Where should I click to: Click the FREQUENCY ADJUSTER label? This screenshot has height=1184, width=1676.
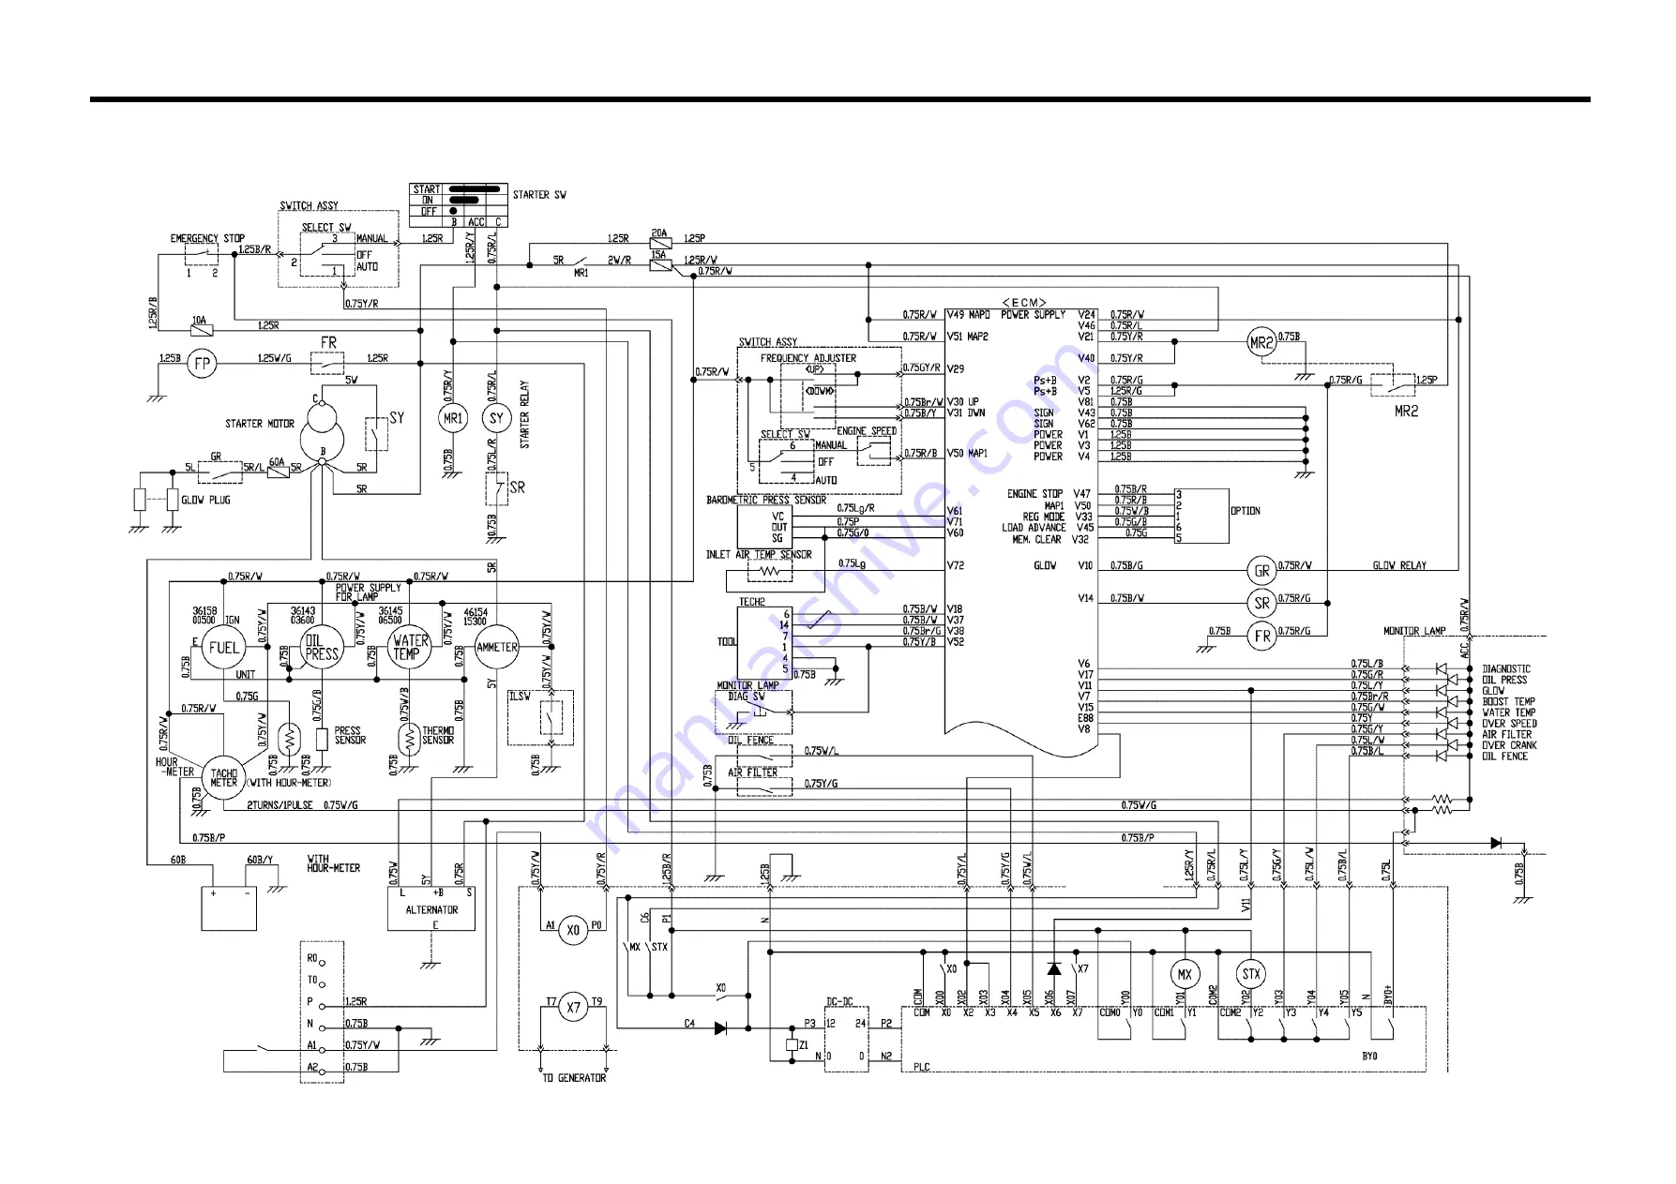(x=808, y=358)
